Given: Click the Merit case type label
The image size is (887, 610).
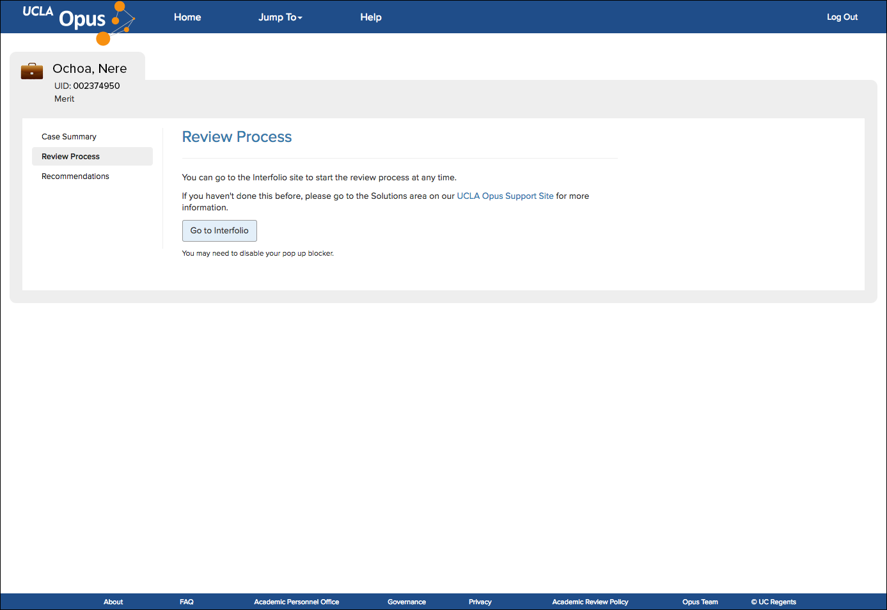Looking at the screenshot, I should point(65,98).
